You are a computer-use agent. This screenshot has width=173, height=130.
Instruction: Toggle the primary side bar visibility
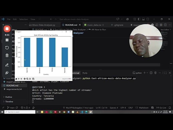click(139, 19)
